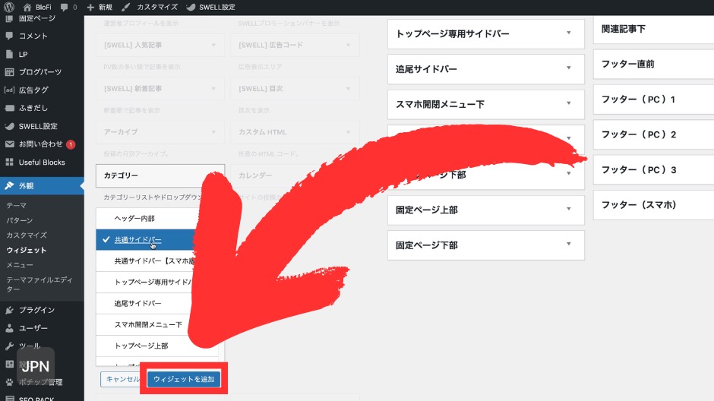Open テーマファイルエディター submenu item

click(x=39, y=284)
